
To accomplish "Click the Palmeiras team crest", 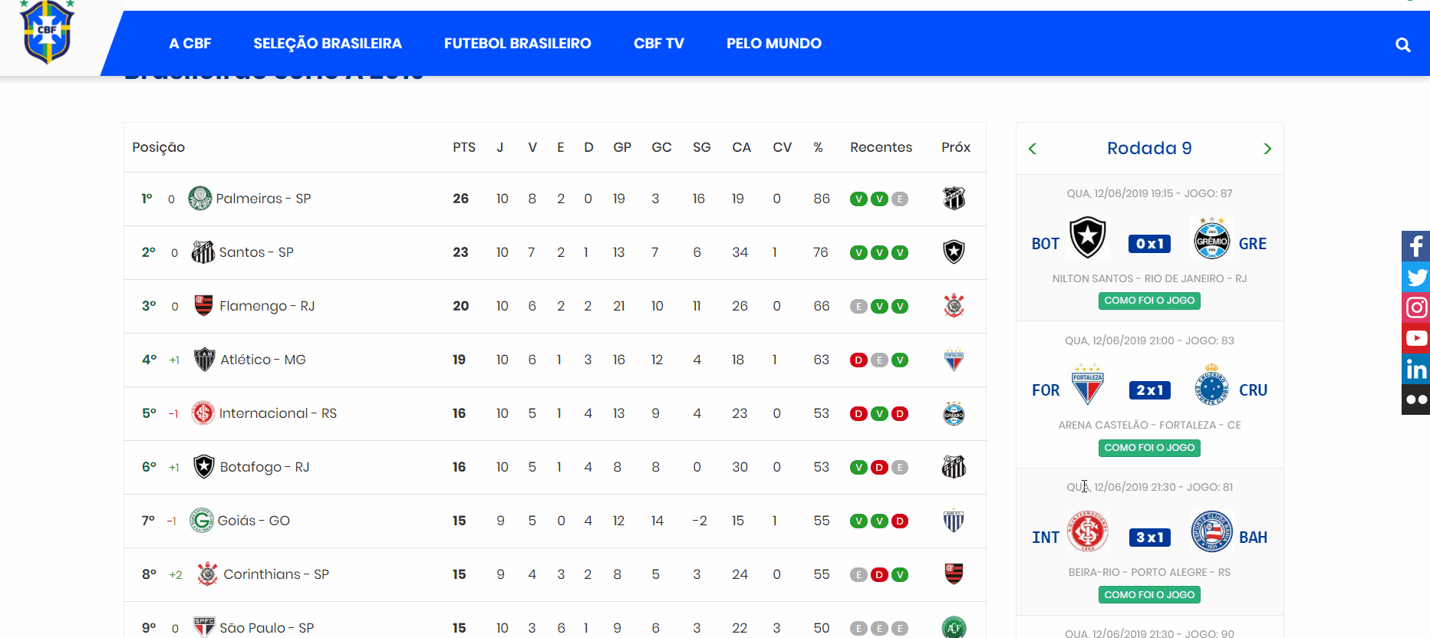I will (x=200, y=199).
